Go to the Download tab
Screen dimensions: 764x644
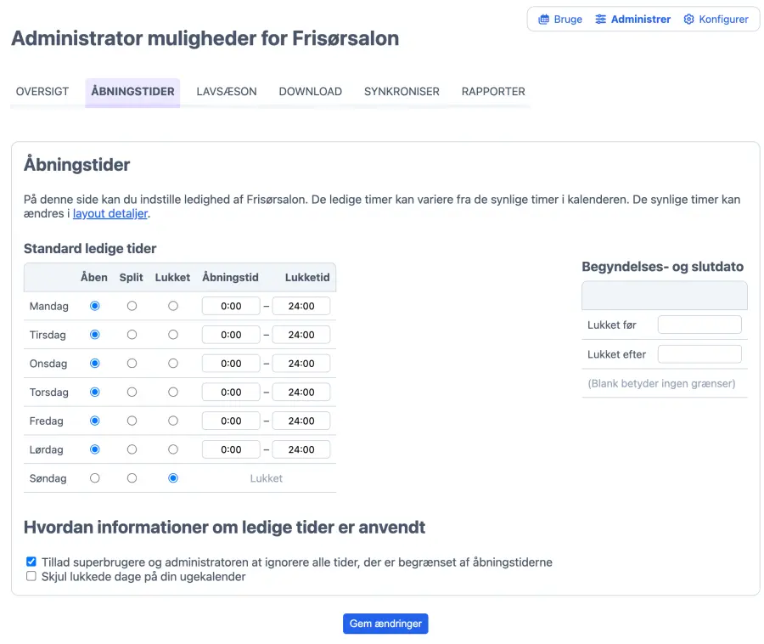tap(310, 92)
